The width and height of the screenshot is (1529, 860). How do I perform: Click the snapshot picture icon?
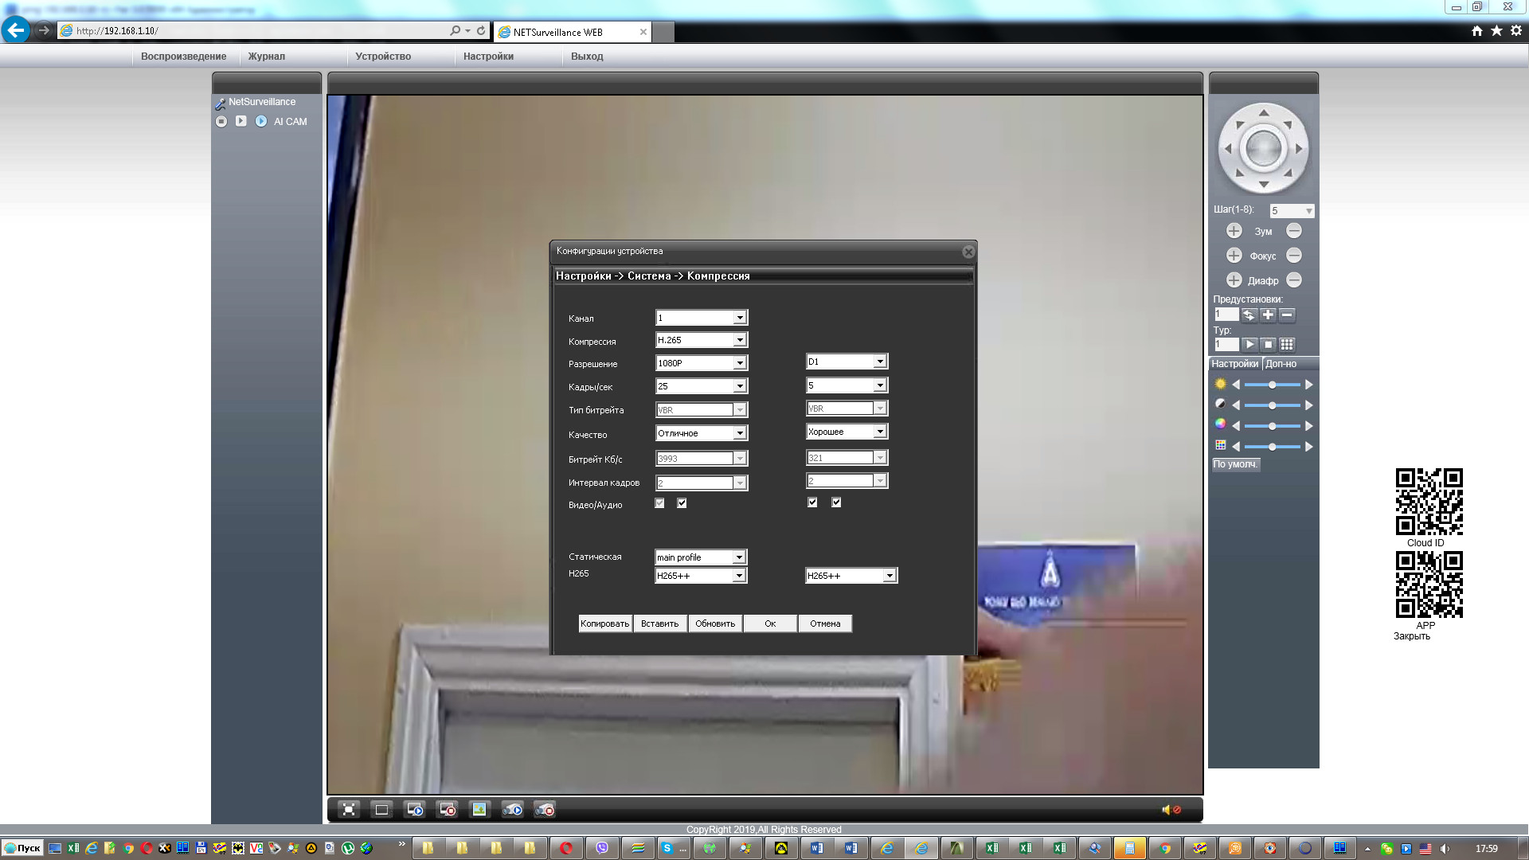[x=479, y=810]
